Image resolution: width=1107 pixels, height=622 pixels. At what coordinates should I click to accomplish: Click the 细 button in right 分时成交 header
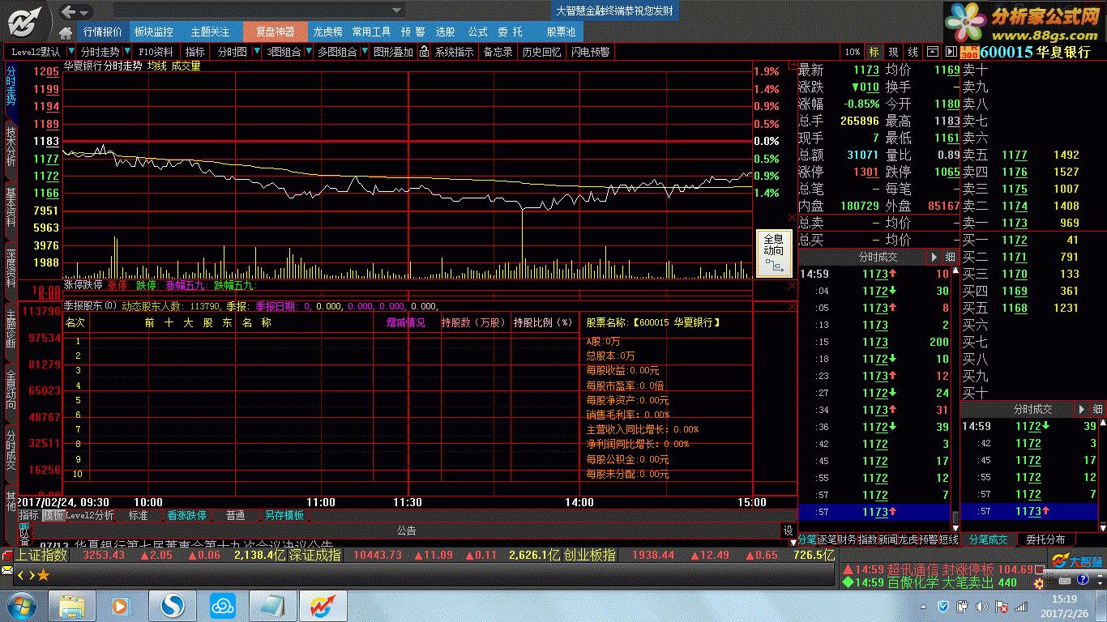1097,410
